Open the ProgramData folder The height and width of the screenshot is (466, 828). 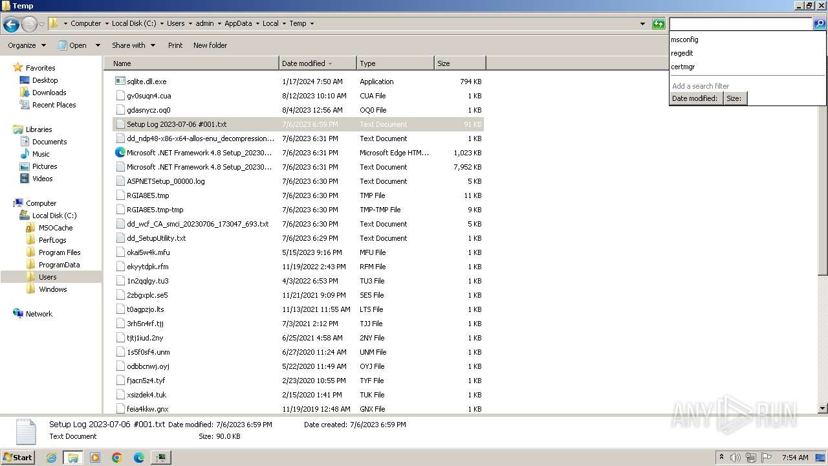click(x=59, y=265)
